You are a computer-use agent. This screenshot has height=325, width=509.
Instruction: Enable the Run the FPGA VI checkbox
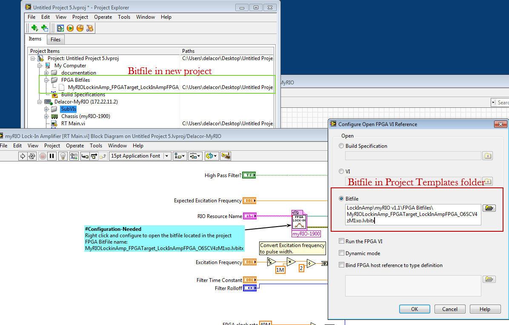coord(341,242)
